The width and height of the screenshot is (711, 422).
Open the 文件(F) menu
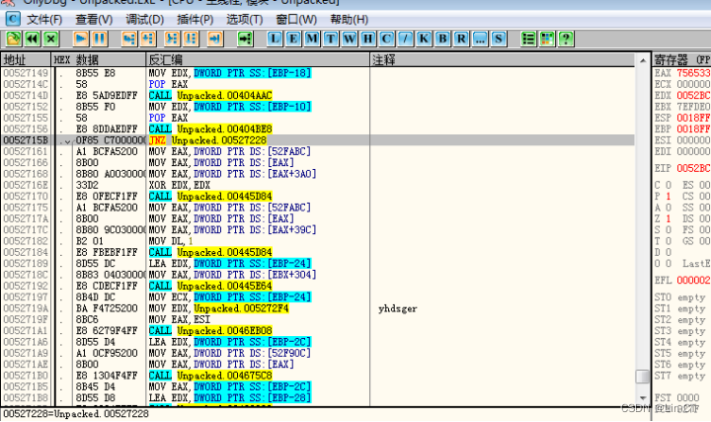44,20
